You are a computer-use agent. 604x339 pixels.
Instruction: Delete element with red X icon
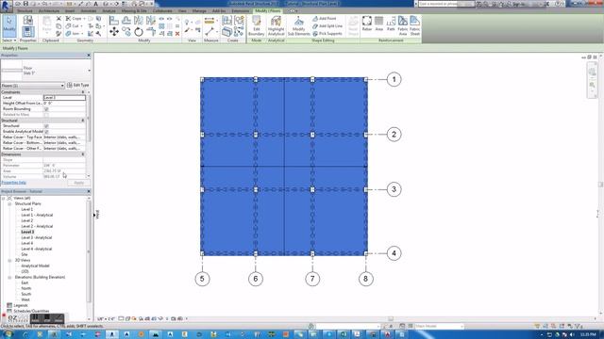coord(177,34)
